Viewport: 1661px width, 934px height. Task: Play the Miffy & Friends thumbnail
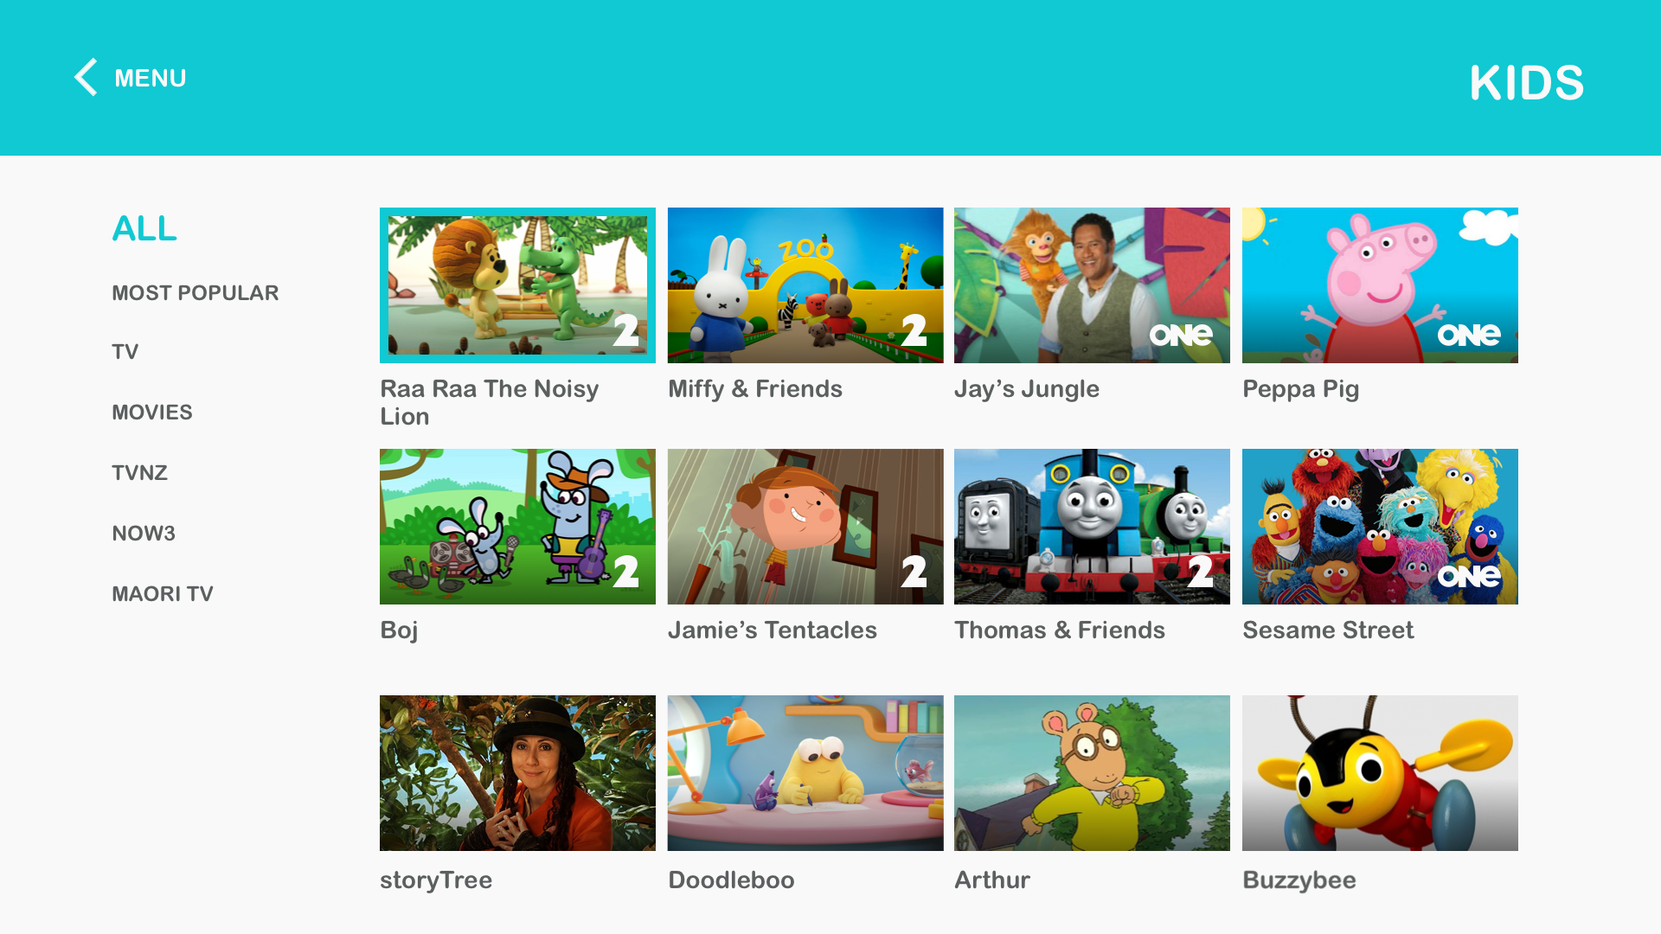tap(805, 285)
